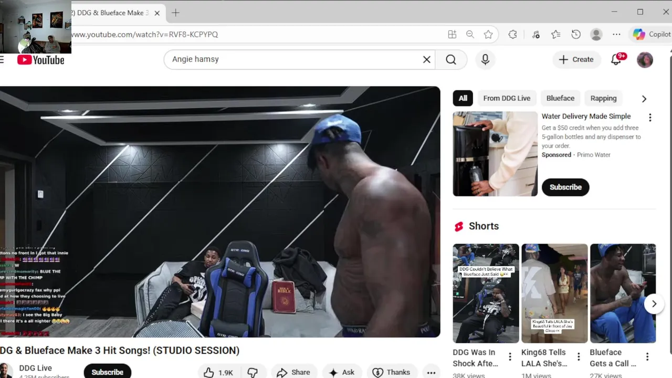Open a new browser tab with plus icon
Image resolution: width=672 pixels, height=378 pixels.
(x=175, y=13)
